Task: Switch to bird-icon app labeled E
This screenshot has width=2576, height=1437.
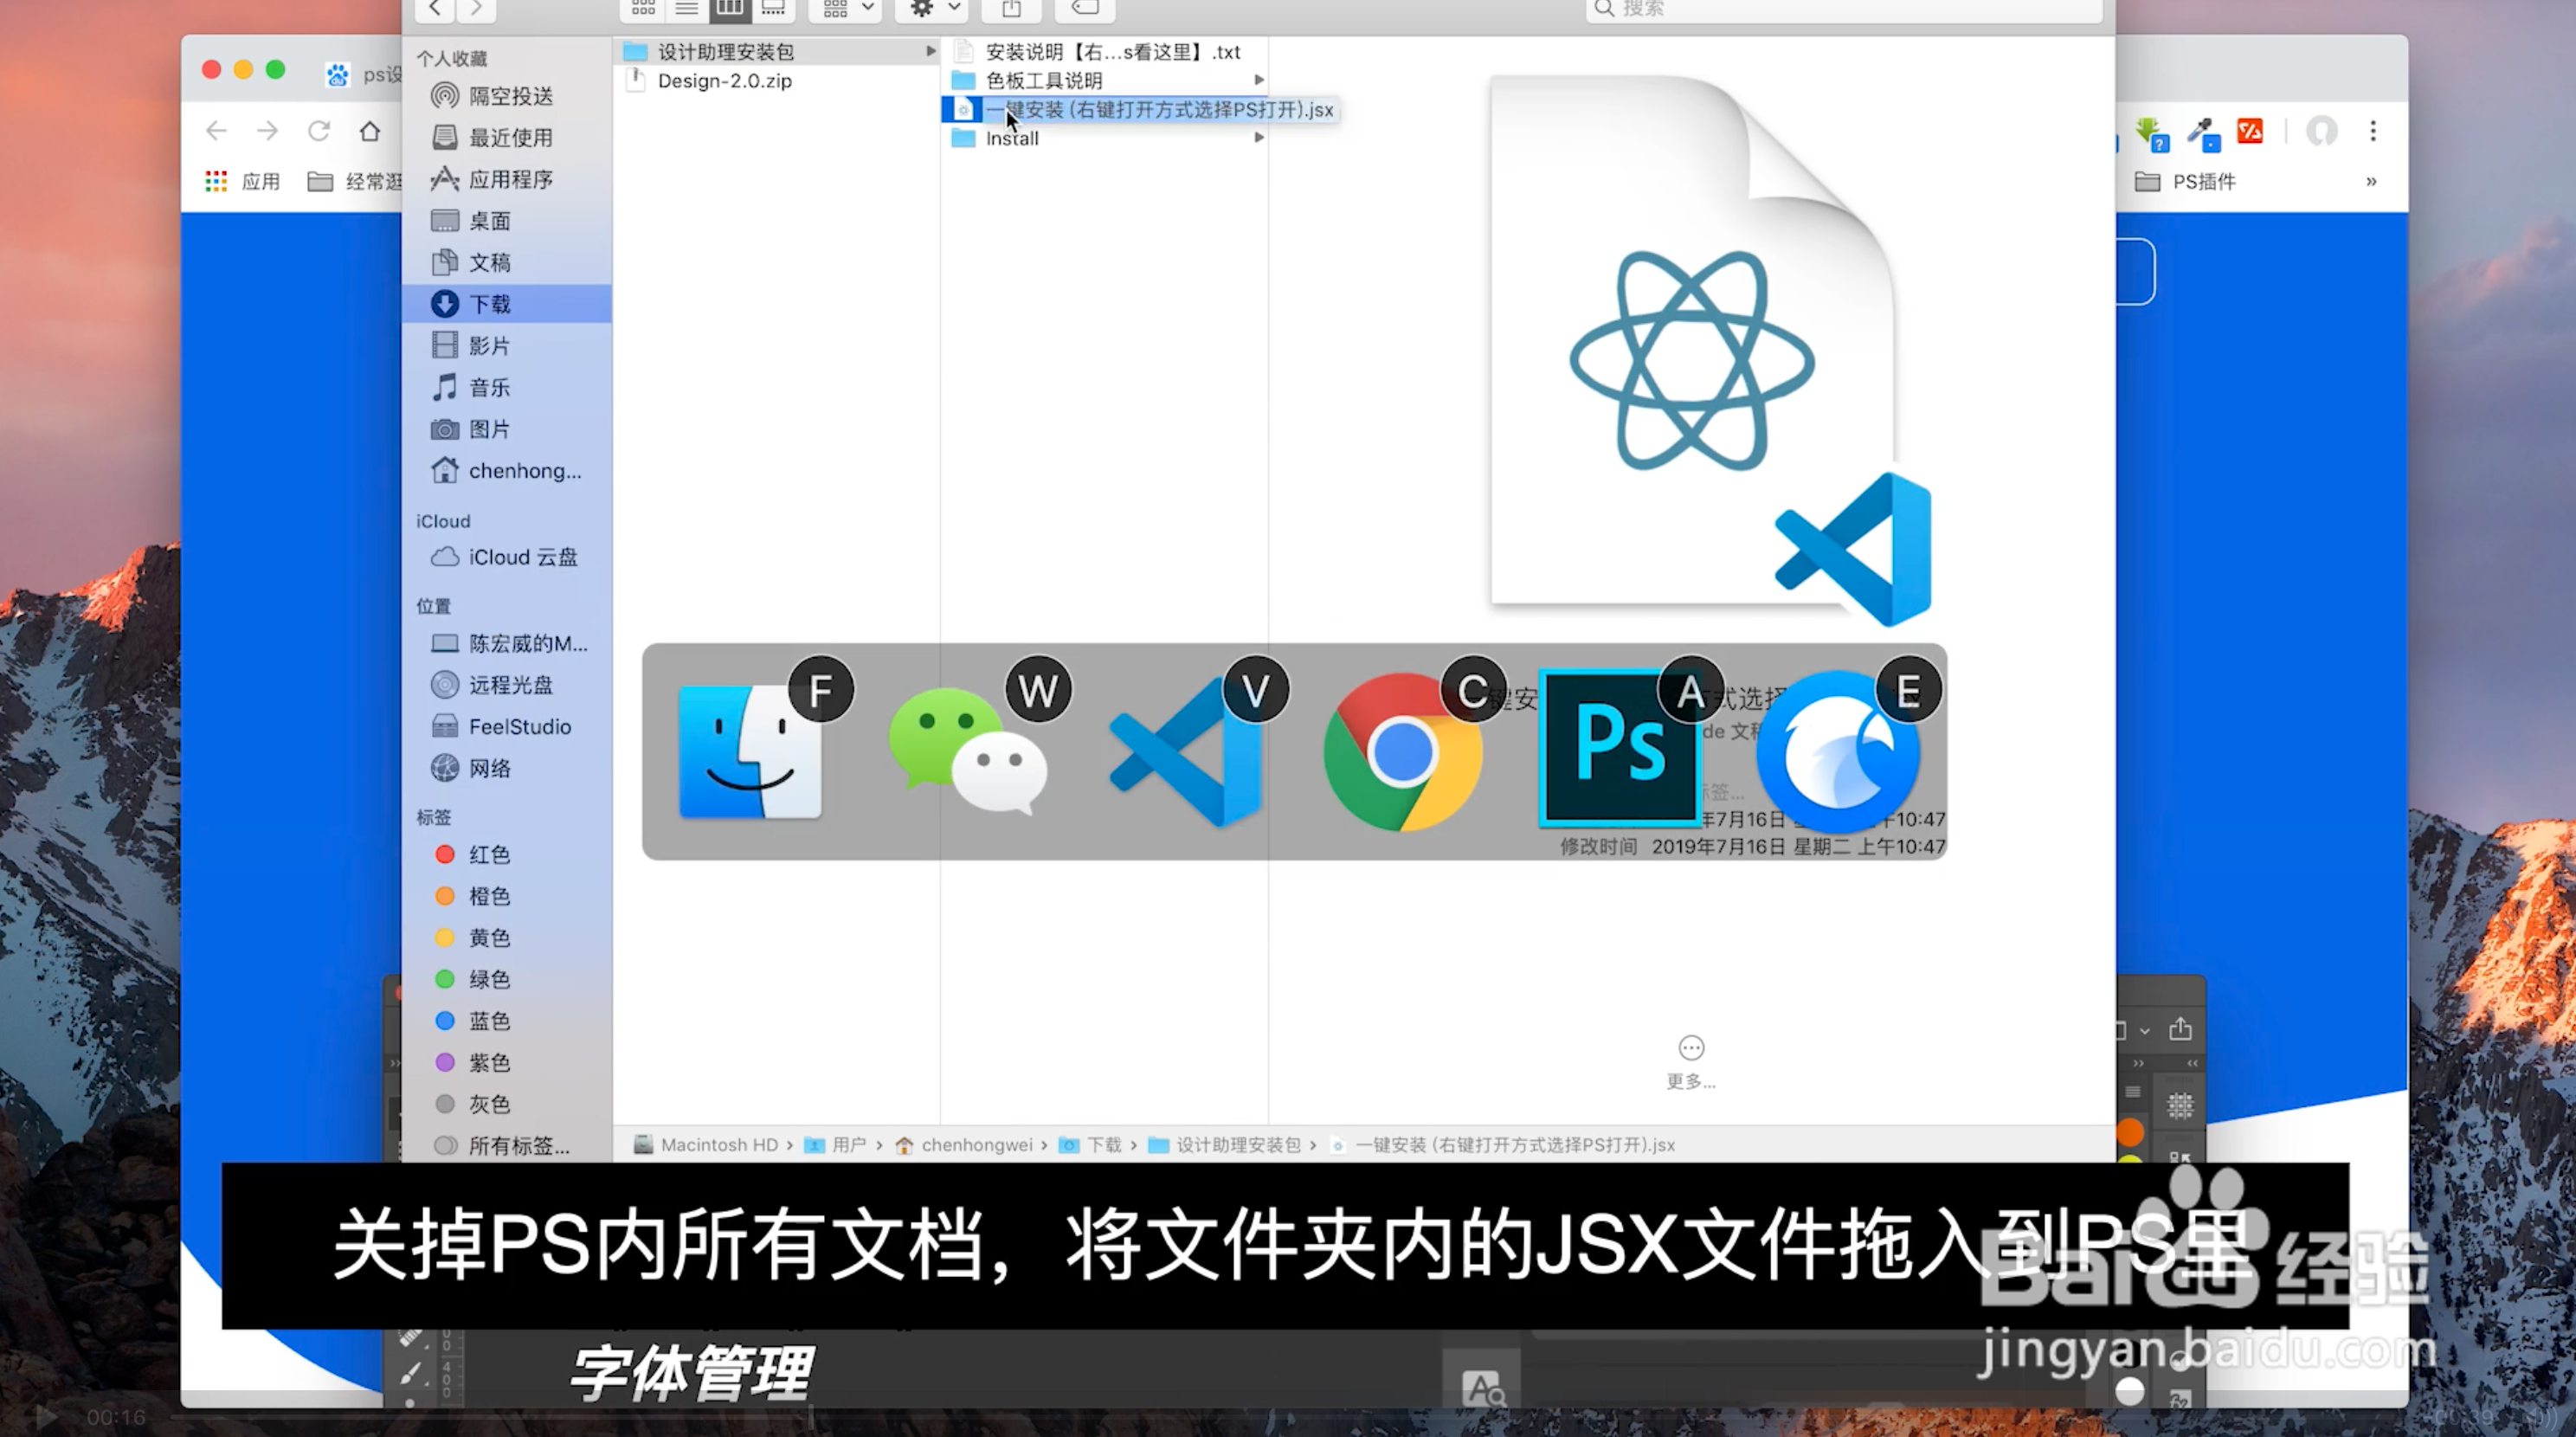Action: coord(1838,752)
